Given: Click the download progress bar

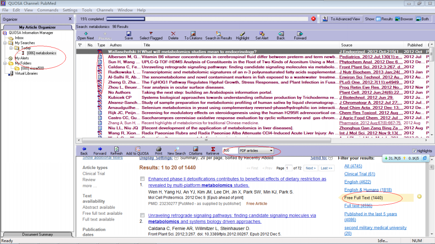Looking at the screenshot, I should [x=207, y=19].
